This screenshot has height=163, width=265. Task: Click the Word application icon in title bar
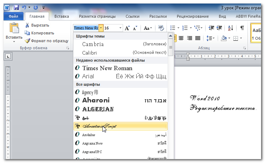[x=7, y=7]
